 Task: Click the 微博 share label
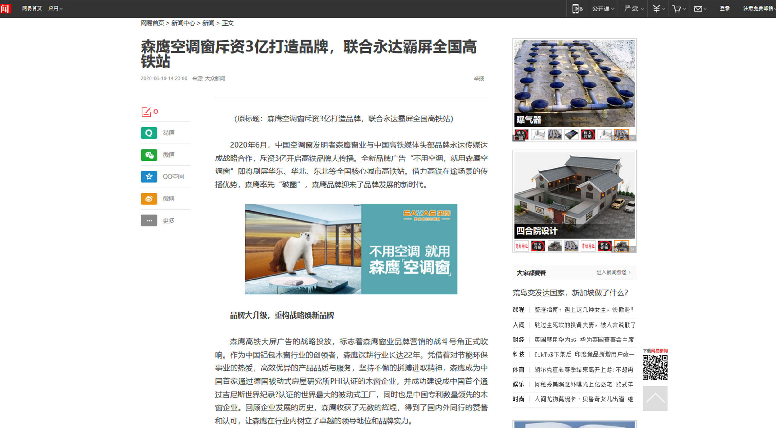tap(169, 199)
